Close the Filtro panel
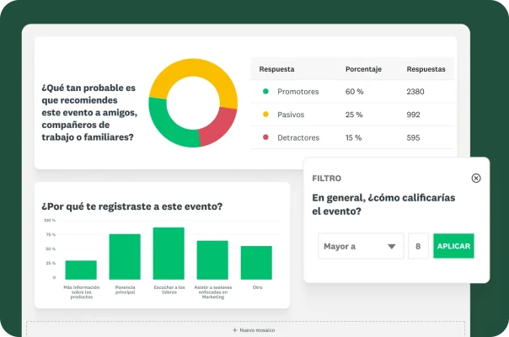509x337 pixels. pos(476,178)
